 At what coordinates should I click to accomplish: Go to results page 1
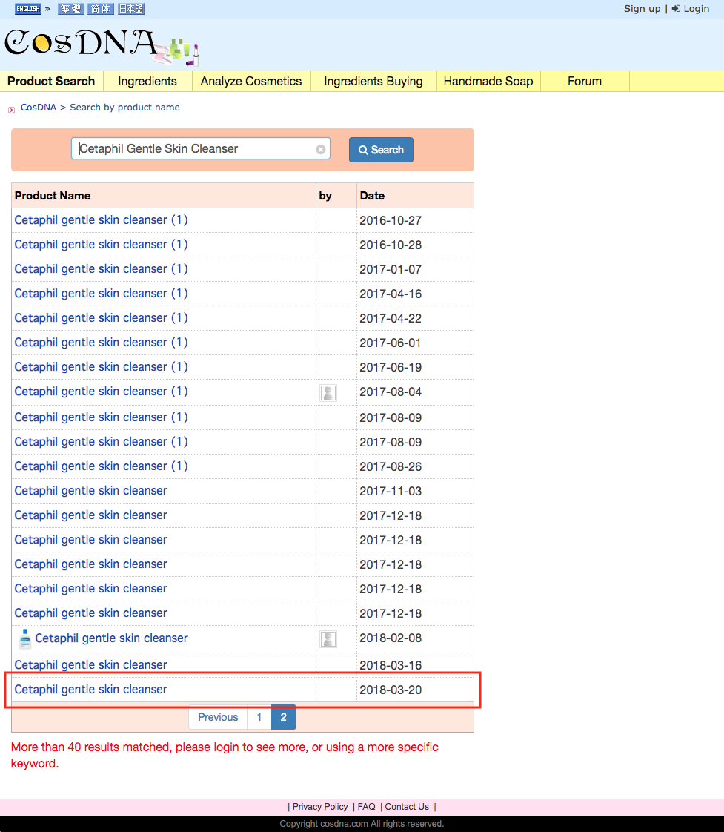click(259, 717)
